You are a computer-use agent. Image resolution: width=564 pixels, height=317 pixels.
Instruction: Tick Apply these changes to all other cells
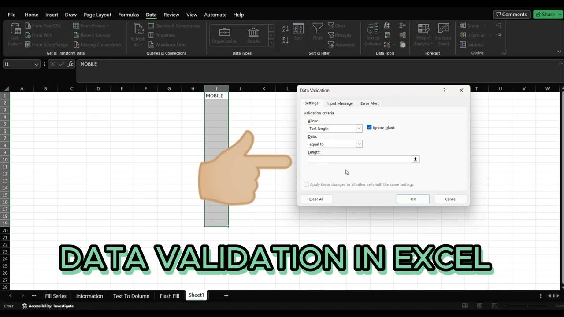click(x=306, y=185)
